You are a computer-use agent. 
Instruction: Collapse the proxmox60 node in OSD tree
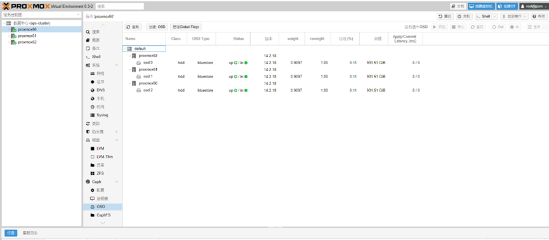click(x=130, y=83)
